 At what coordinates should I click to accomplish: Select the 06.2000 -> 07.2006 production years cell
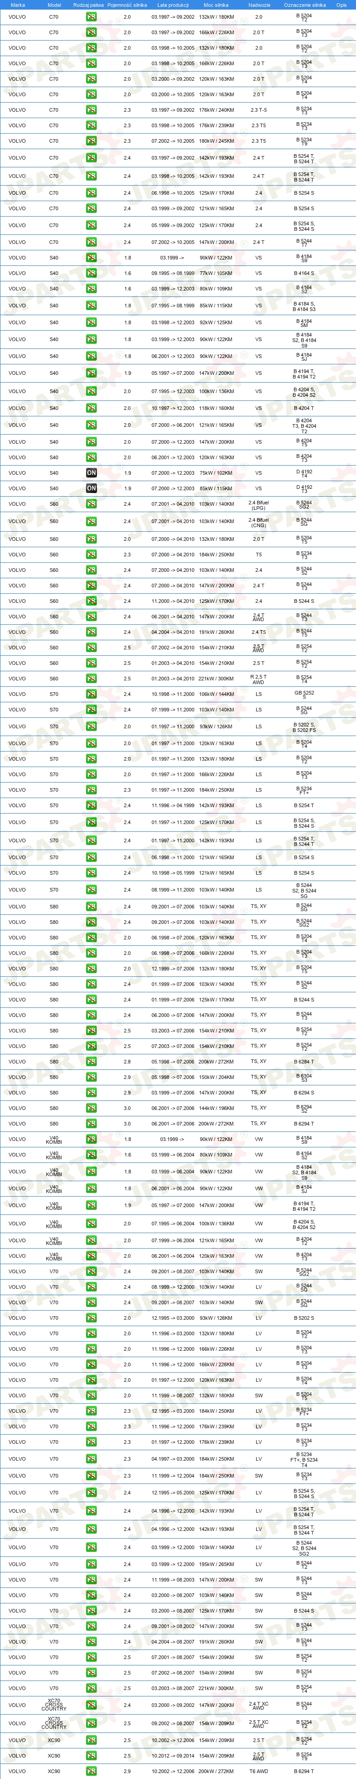173,1015
